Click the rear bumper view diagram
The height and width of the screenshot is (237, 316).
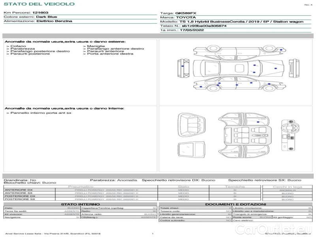(182, 69)
